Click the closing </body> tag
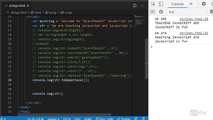Screen dimensions: 213x120 [x=24, y=107]
